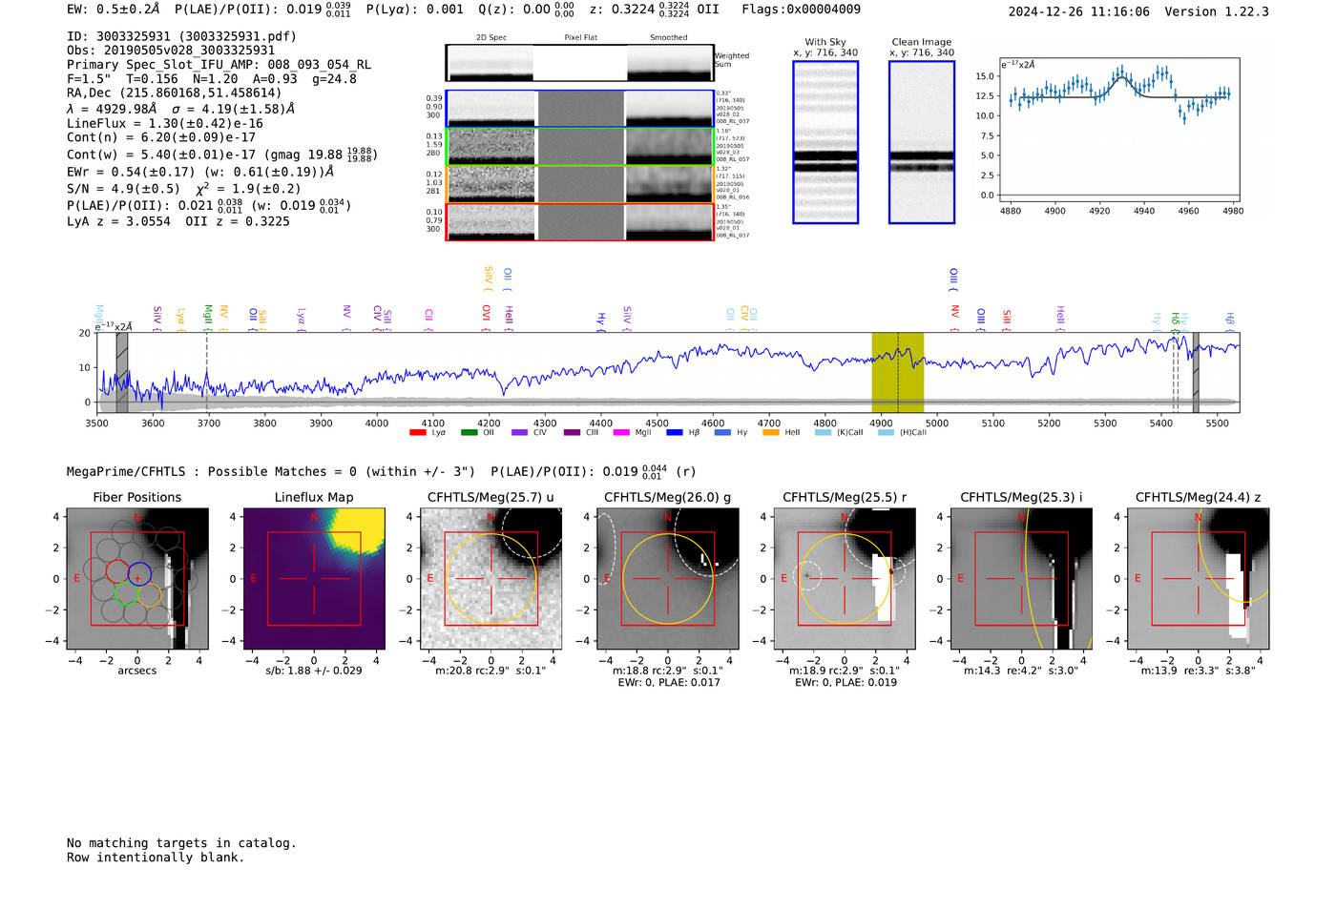Click the gray band near 5460
1336x909 pixels.
pos(1196,373)
